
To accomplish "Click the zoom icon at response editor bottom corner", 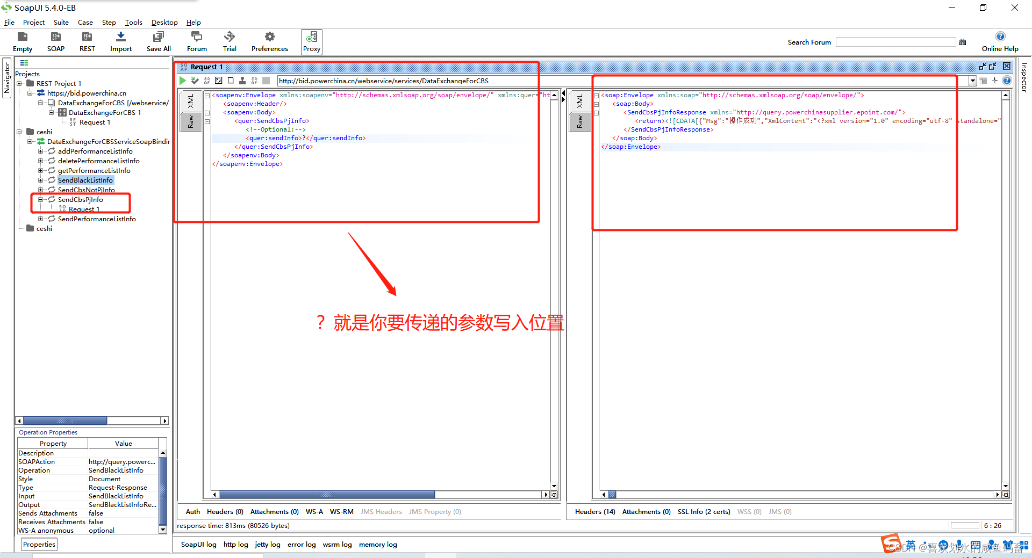I will 1006,495.
